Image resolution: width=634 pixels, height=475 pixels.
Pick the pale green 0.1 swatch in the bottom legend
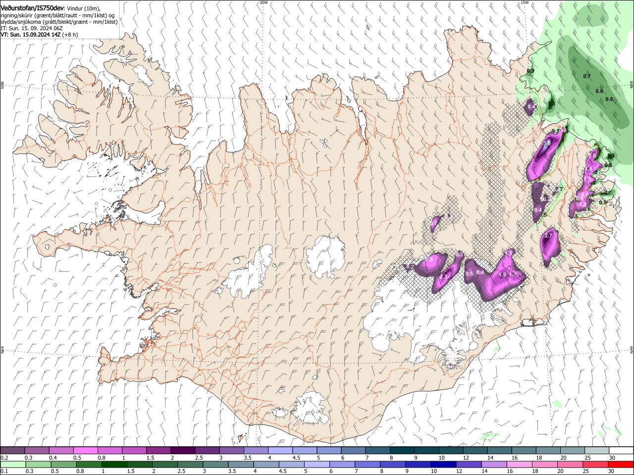tap(13, 464)
